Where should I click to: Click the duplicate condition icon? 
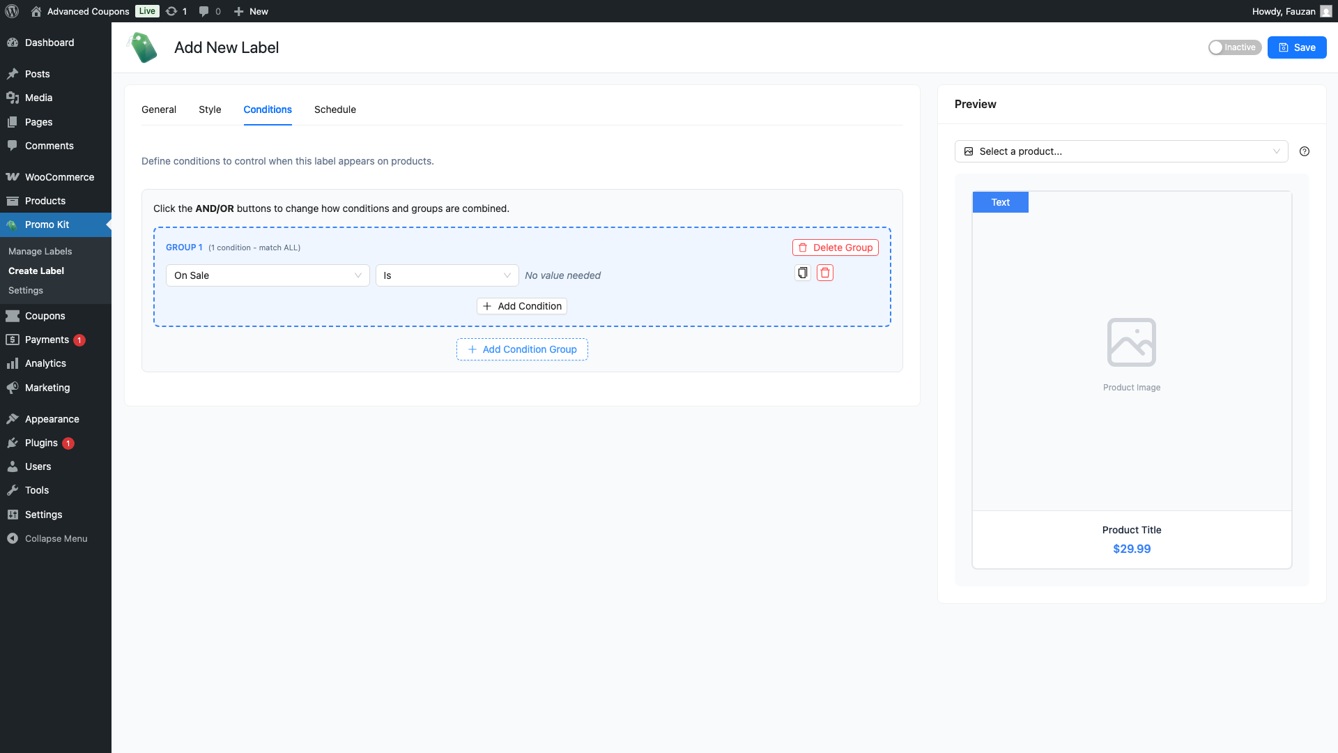tap(802, 273)
